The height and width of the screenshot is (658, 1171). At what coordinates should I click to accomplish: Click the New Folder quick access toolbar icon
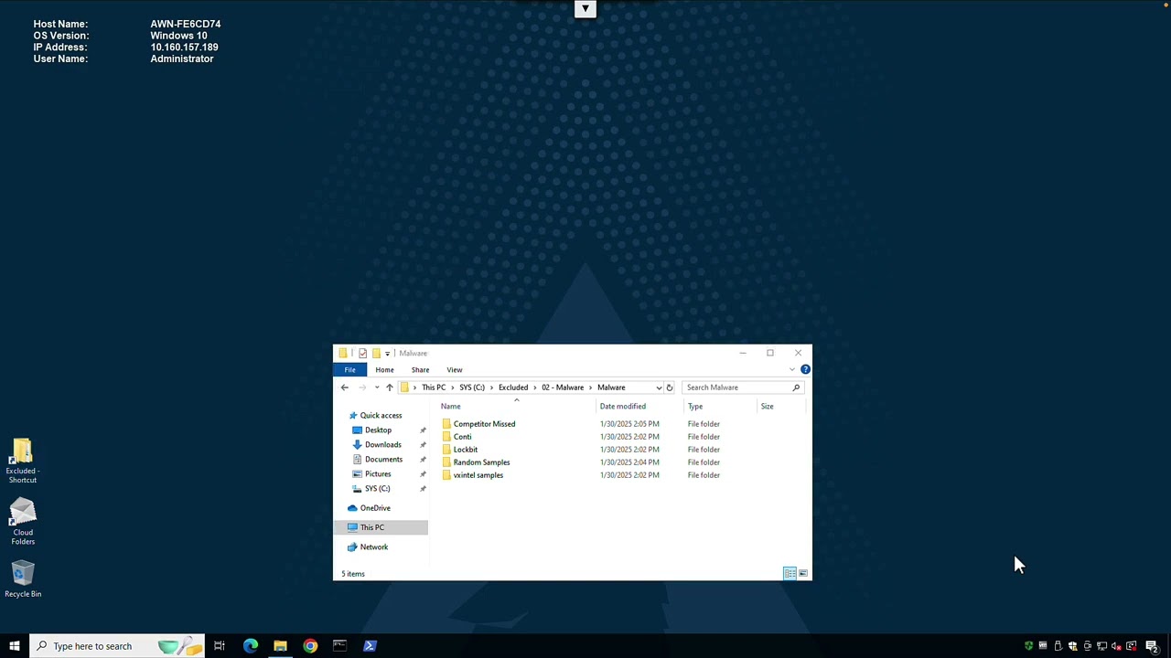tap(376, 353)
